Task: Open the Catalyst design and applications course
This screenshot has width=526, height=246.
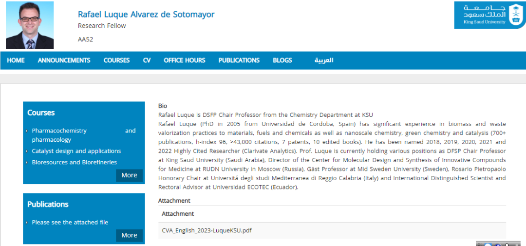Action: [x=76, y=151]
